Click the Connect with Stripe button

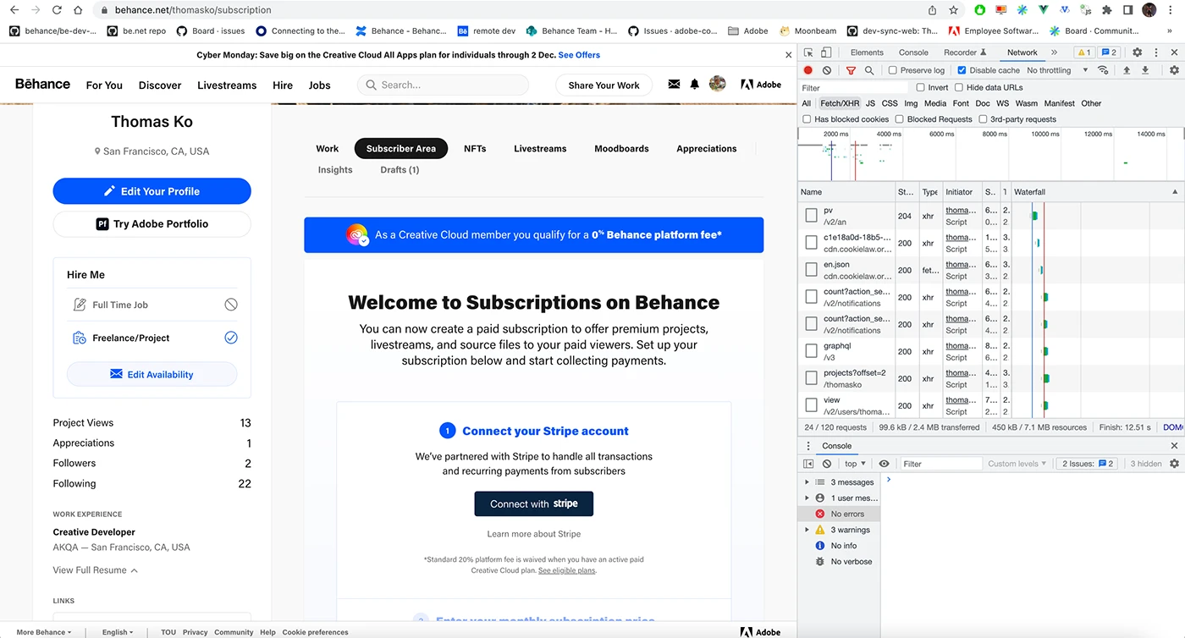[x=533, y=503]
